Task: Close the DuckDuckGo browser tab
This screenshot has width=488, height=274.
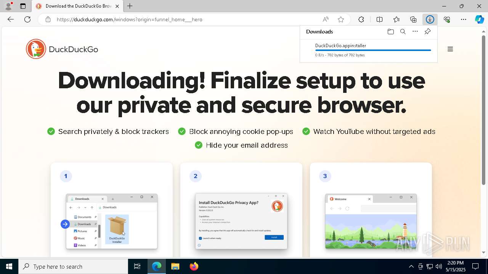Action: (117, 6)
